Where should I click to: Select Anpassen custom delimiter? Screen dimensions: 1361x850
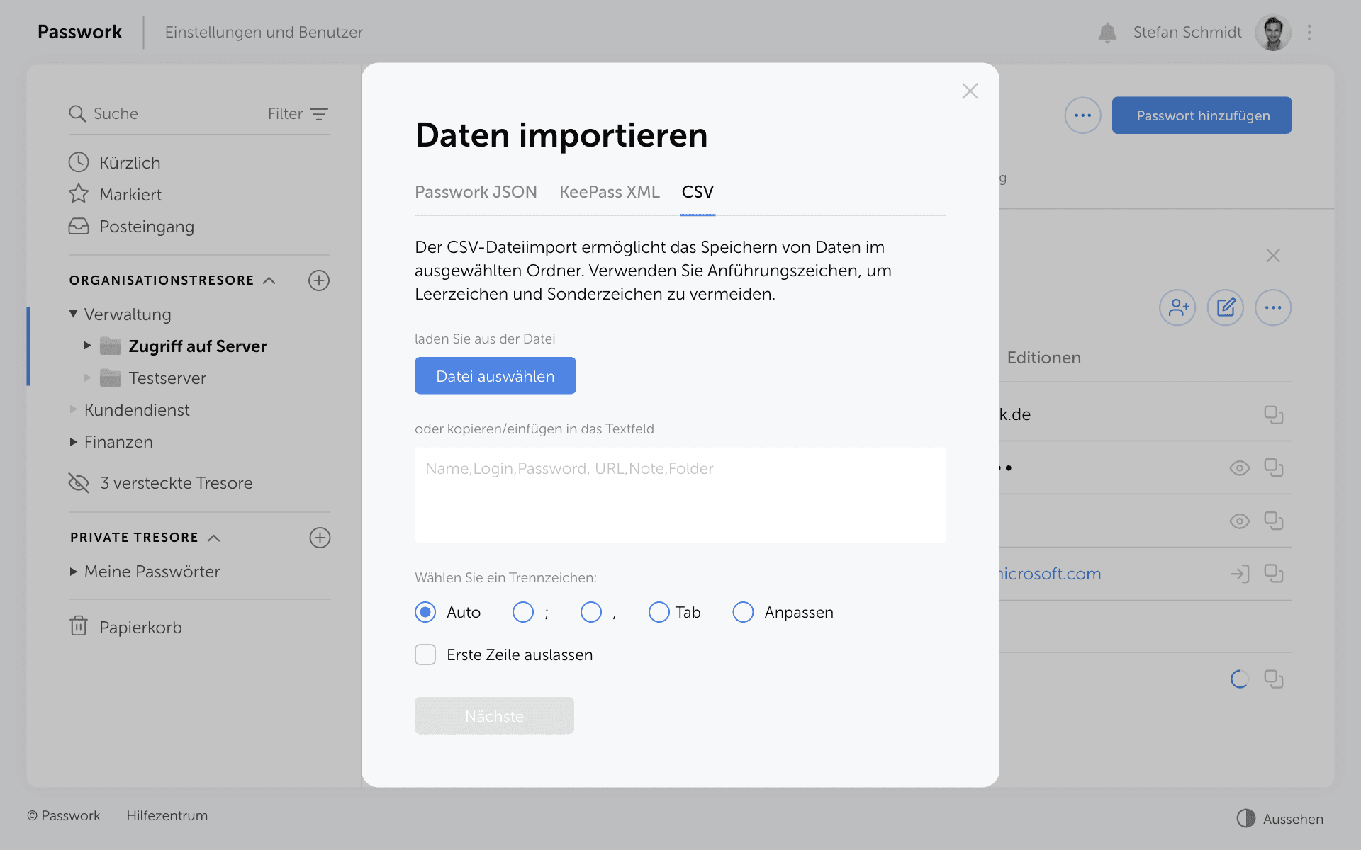[743, 612]
